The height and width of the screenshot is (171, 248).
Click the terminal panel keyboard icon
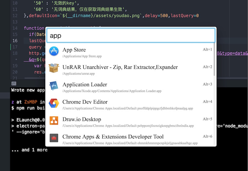pyautogui.click(x=14, y=83)
